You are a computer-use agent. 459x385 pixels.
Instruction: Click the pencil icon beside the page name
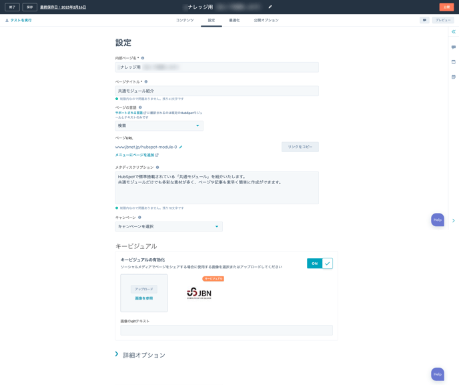click(270, 7)
